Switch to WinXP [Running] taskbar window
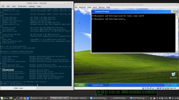The image size is (179, 100). [x=139, y=98]
